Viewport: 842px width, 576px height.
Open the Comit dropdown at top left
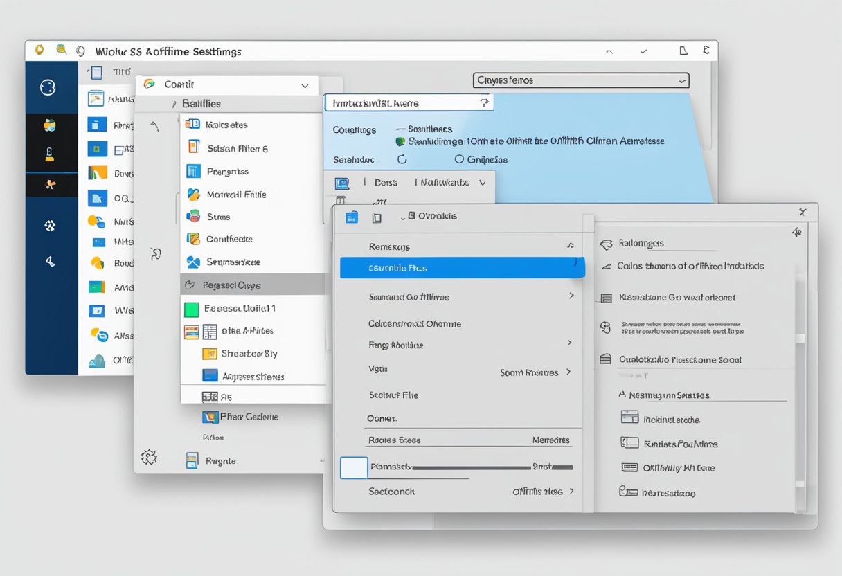pyautogui.click(x=229, y=84)
